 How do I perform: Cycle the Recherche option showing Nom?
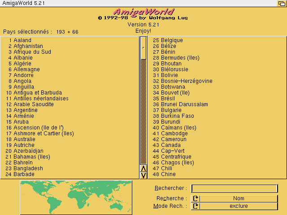(x=234, y=198)
